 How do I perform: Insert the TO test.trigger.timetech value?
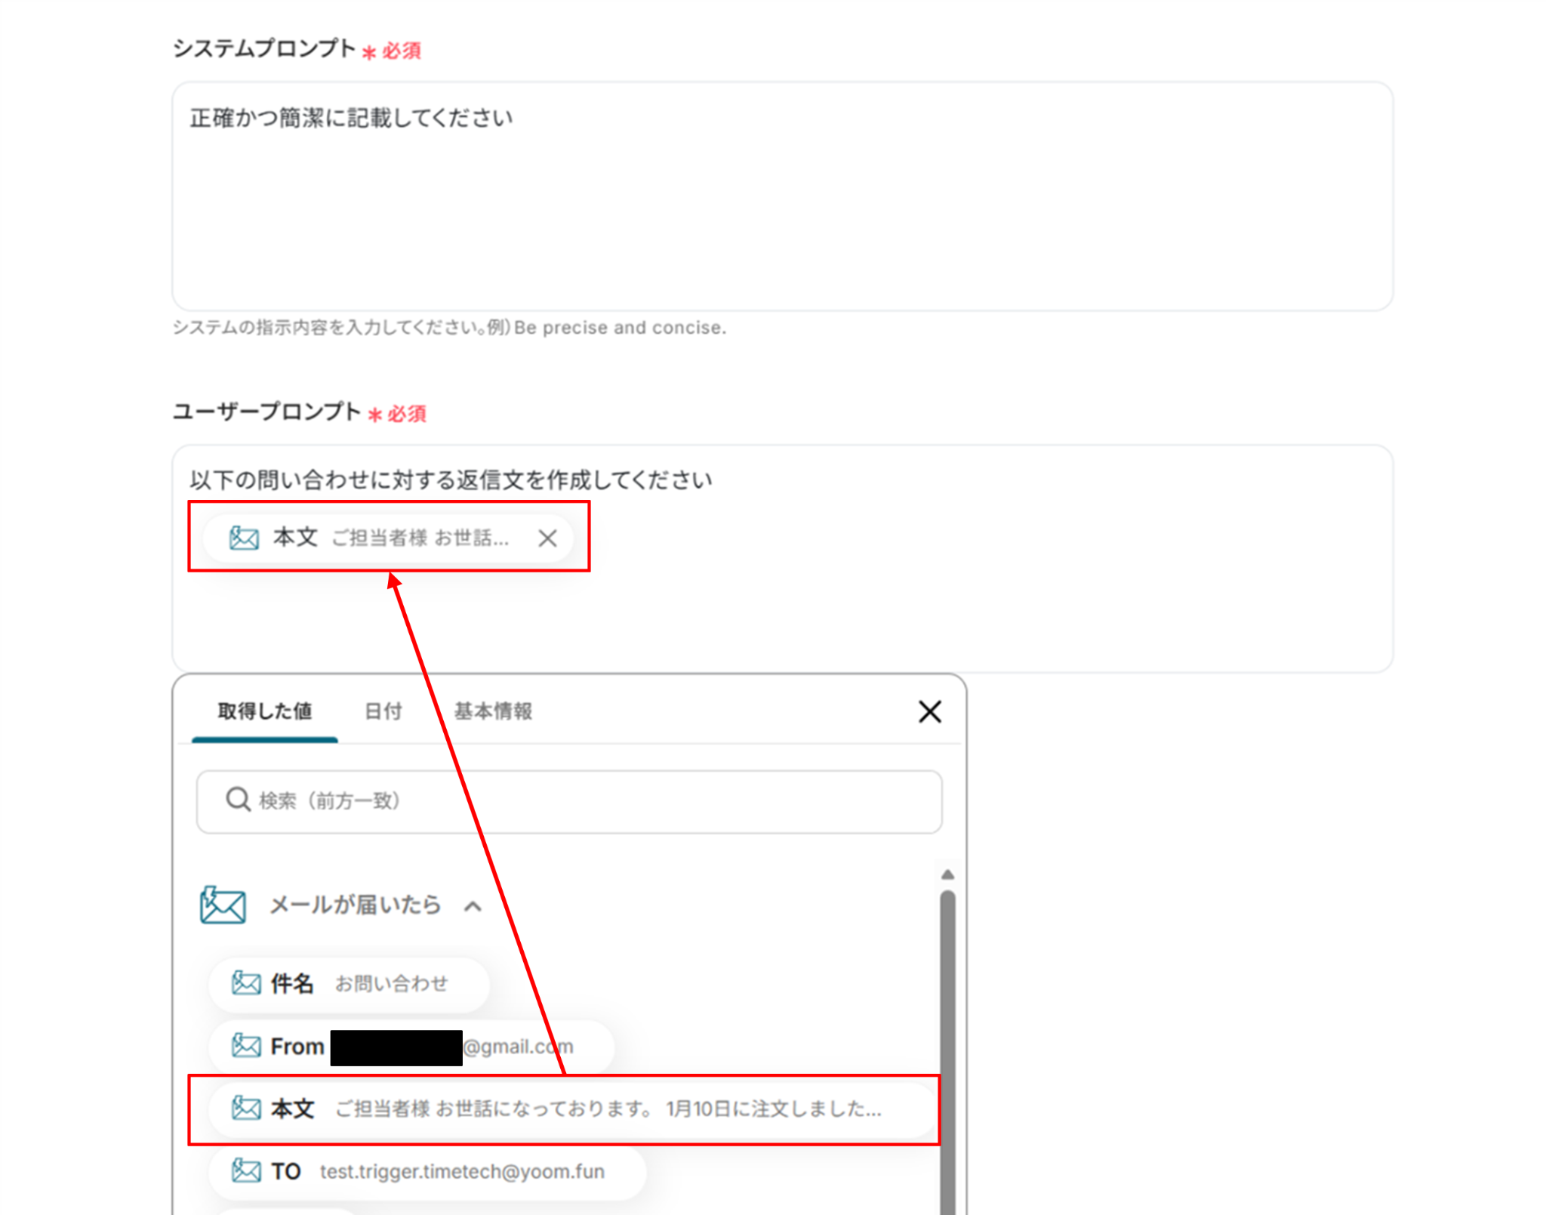(427, 1171)
